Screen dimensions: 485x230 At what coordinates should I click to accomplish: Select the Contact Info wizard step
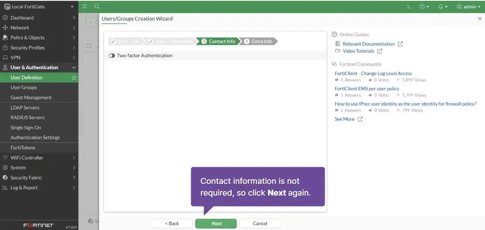point(218,41)
